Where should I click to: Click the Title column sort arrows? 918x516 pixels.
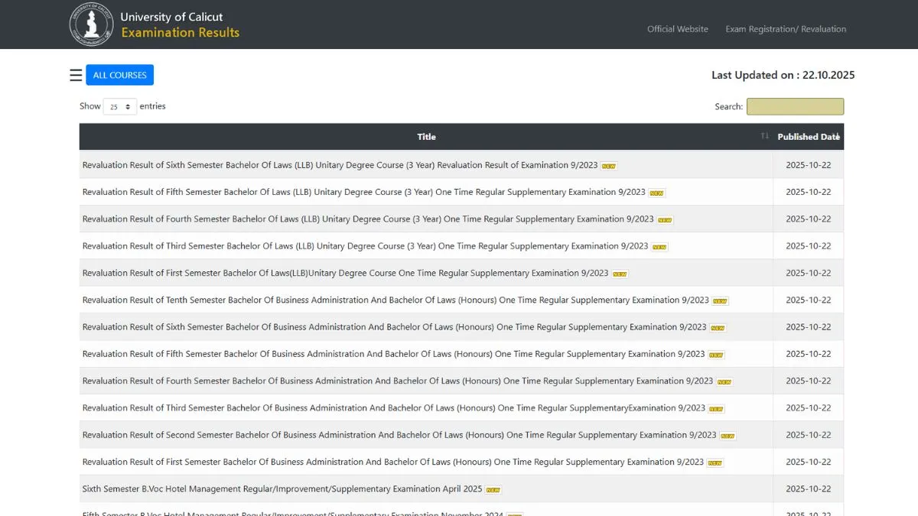tap(764, 136)
